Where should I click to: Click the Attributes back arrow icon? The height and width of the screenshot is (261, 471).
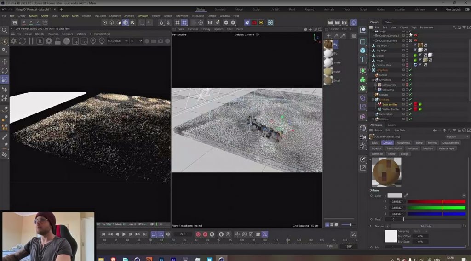(435, 130)
